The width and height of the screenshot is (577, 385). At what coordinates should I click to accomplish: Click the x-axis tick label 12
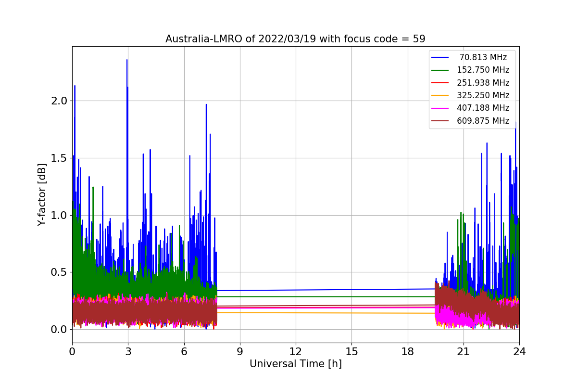tap(296, 352)
